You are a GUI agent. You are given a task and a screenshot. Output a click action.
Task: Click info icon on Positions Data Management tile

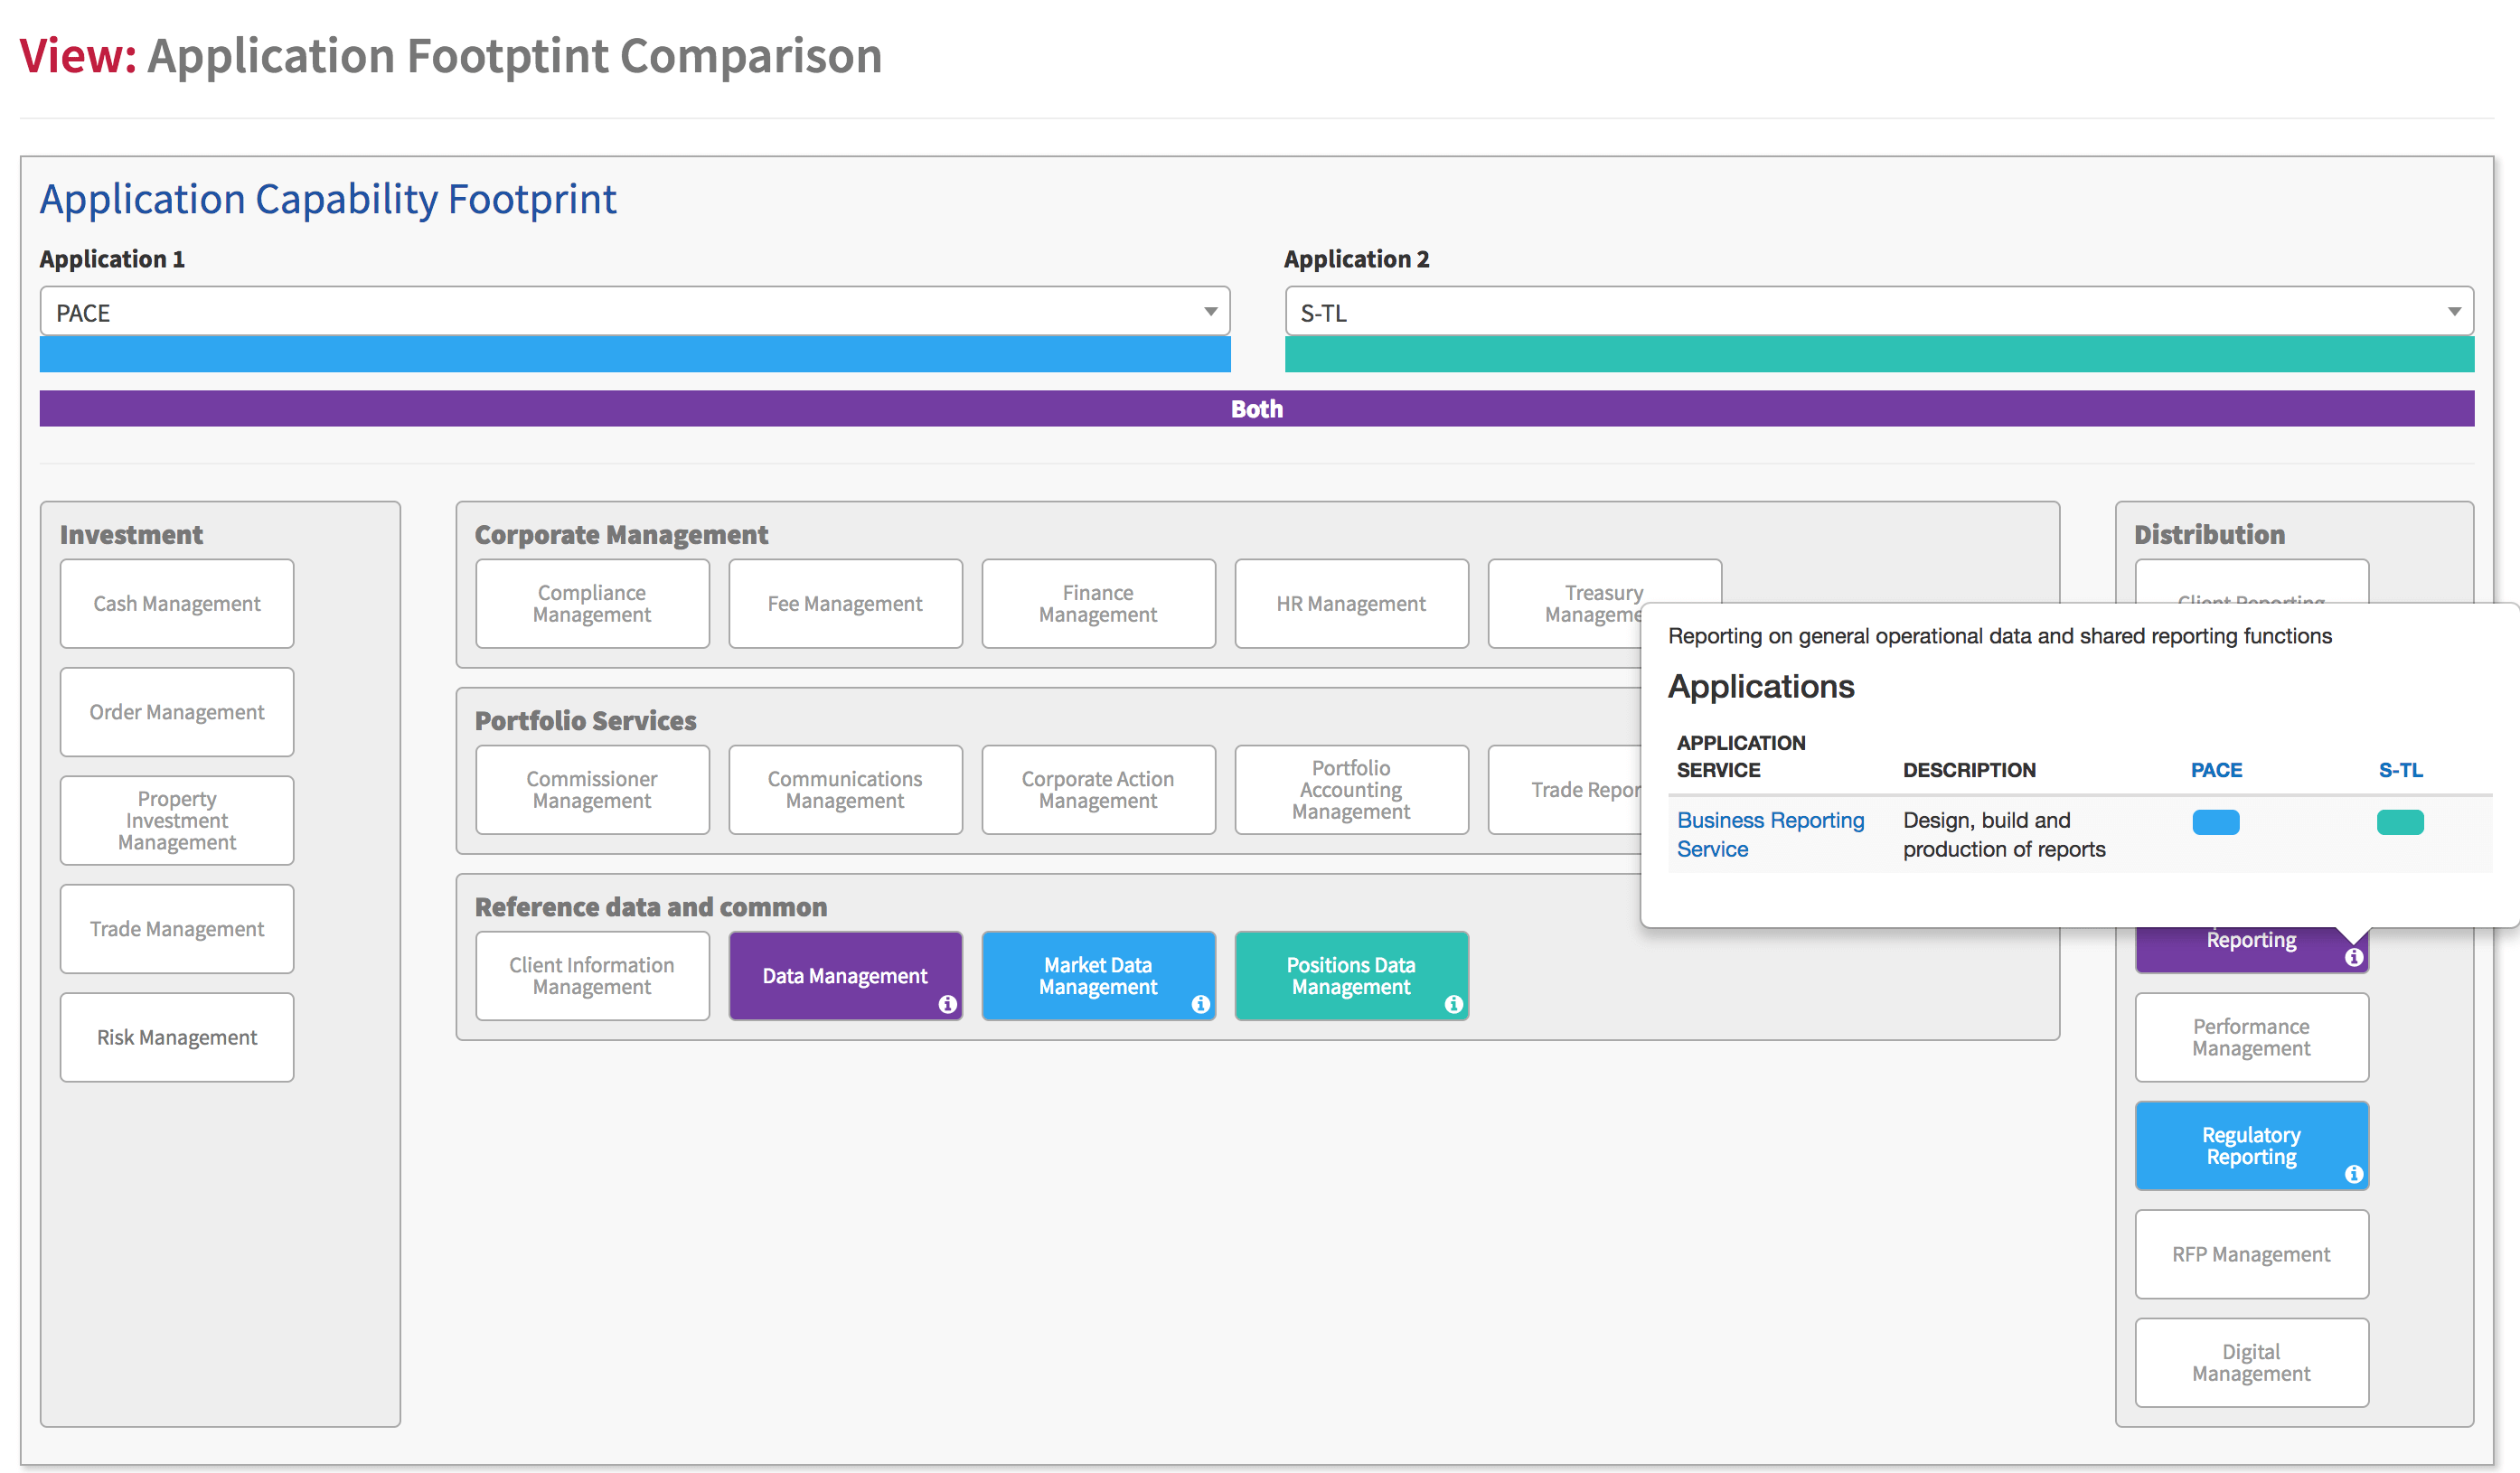[1453, 1004]
